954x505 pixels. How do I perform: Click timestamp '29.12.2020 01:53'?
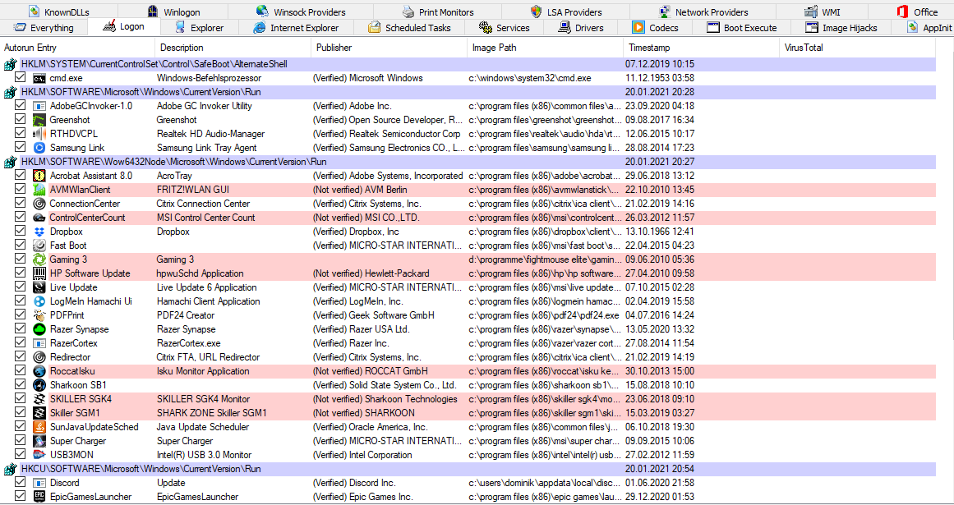[660, 497]
